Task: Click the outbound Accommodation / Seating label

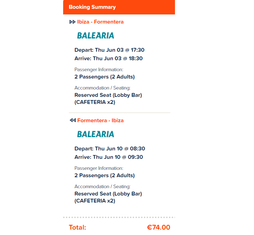Action: coord(102,88)
